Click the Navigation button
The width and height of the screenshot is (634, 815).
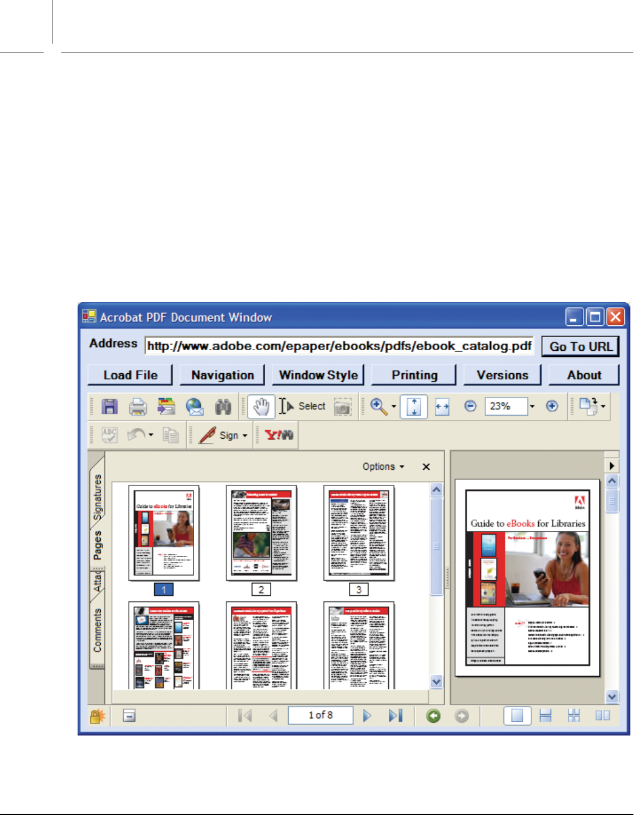[223, 375]
